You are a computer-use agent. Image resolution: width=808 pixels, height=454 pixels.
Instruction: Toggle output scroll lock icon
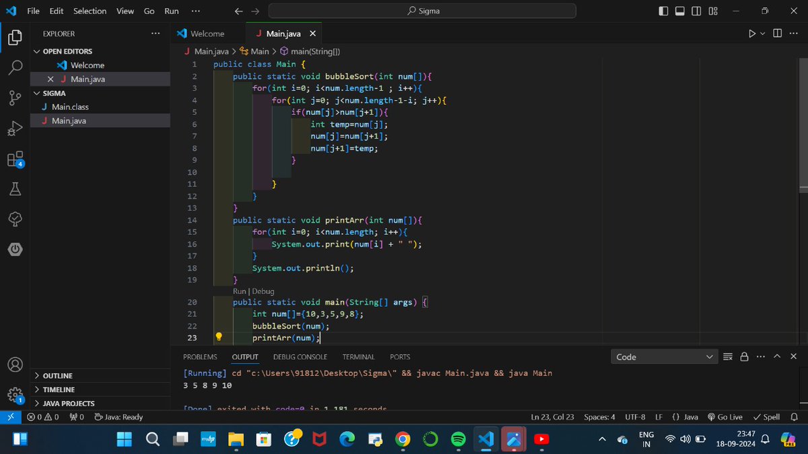click(744, 356)
